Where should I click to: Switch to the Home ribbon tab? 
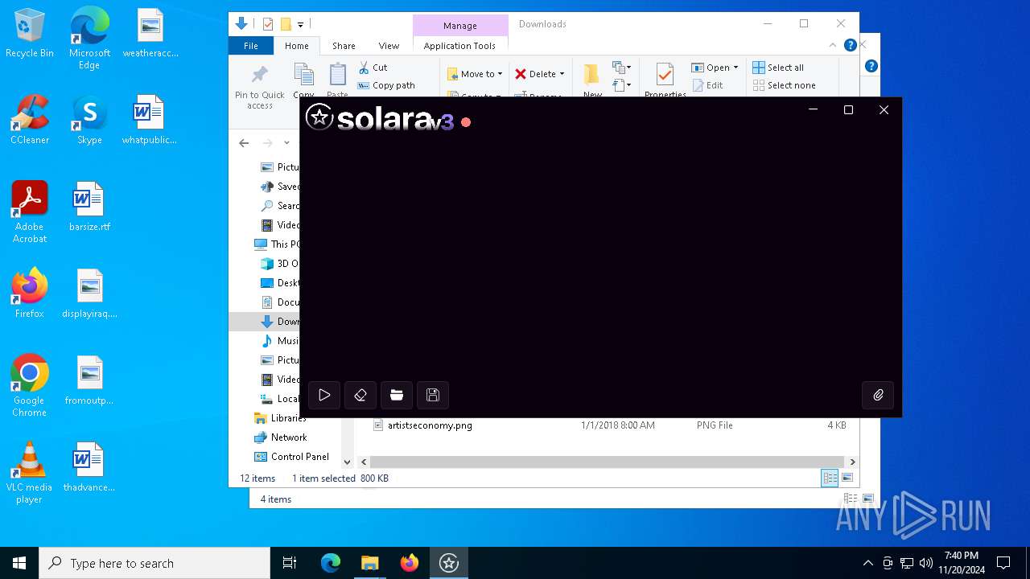point(297,46)
